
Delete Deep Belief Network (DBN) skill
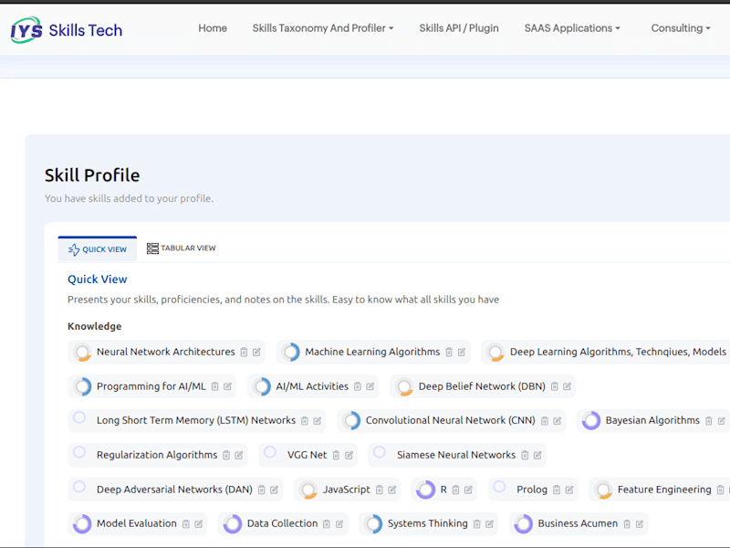[x=555, y=386]
